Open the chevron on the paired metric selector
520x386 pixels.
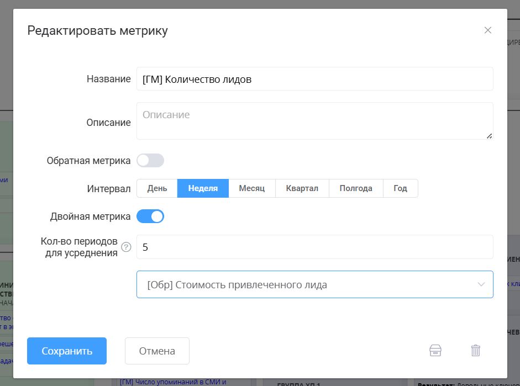pos(480,284)
